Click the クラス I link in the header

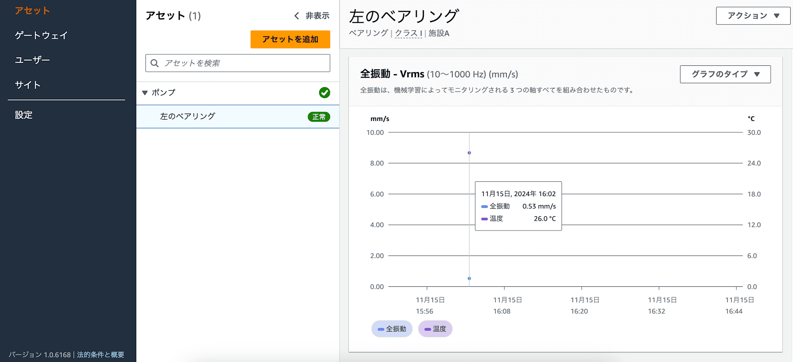408,33
